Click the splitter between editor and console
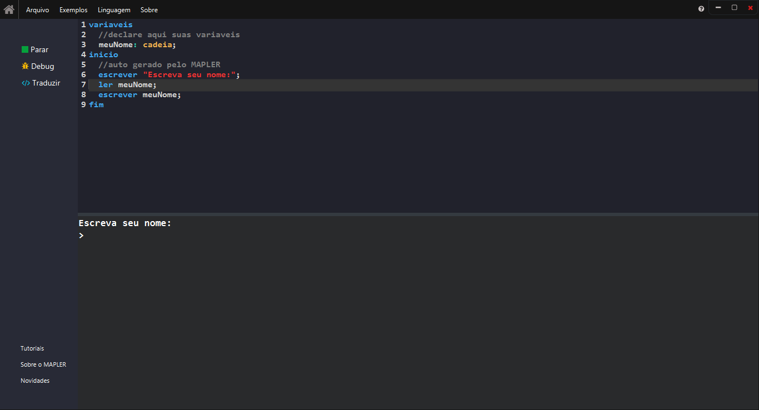The image size is (759, 410). pyautogui.click(x=418, y=214)
